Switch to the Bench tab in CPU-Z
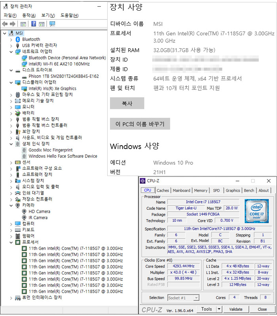The height and width of the screenshot is (316, 277). point(249,191)
